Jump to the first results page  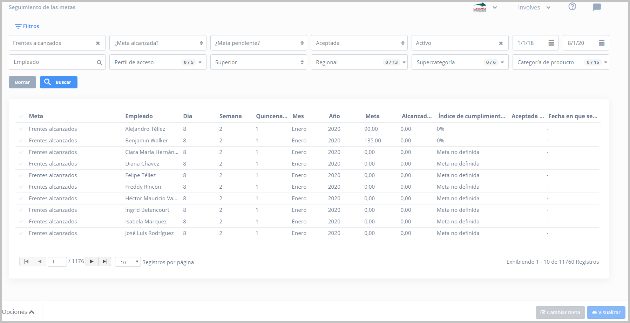pos(26,262)
